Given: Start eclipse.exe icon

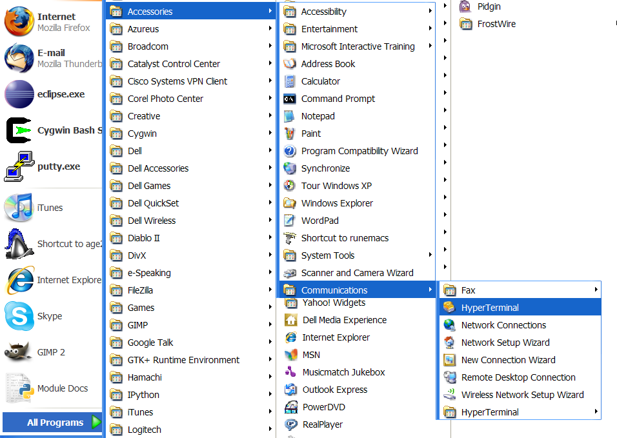Looking at the screenshot, I should click(19, 94).
